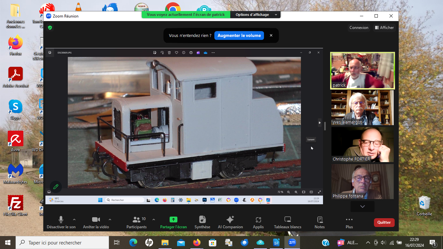Select yves alamargot's video thumbnail

pos(363,108)
